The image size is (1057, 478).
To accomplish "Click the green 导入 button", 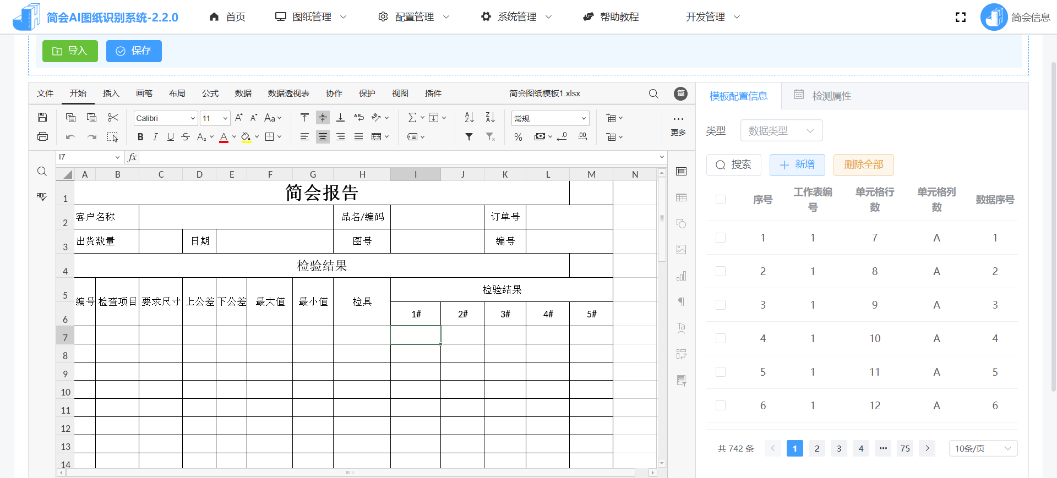I will click(x=70, y=51).
